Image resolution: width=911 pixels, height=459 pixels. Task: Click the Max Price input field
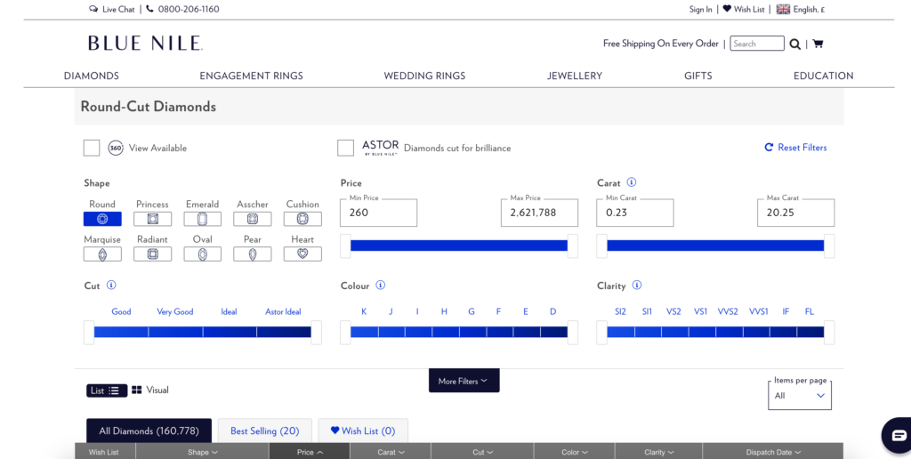coord(539,213)
